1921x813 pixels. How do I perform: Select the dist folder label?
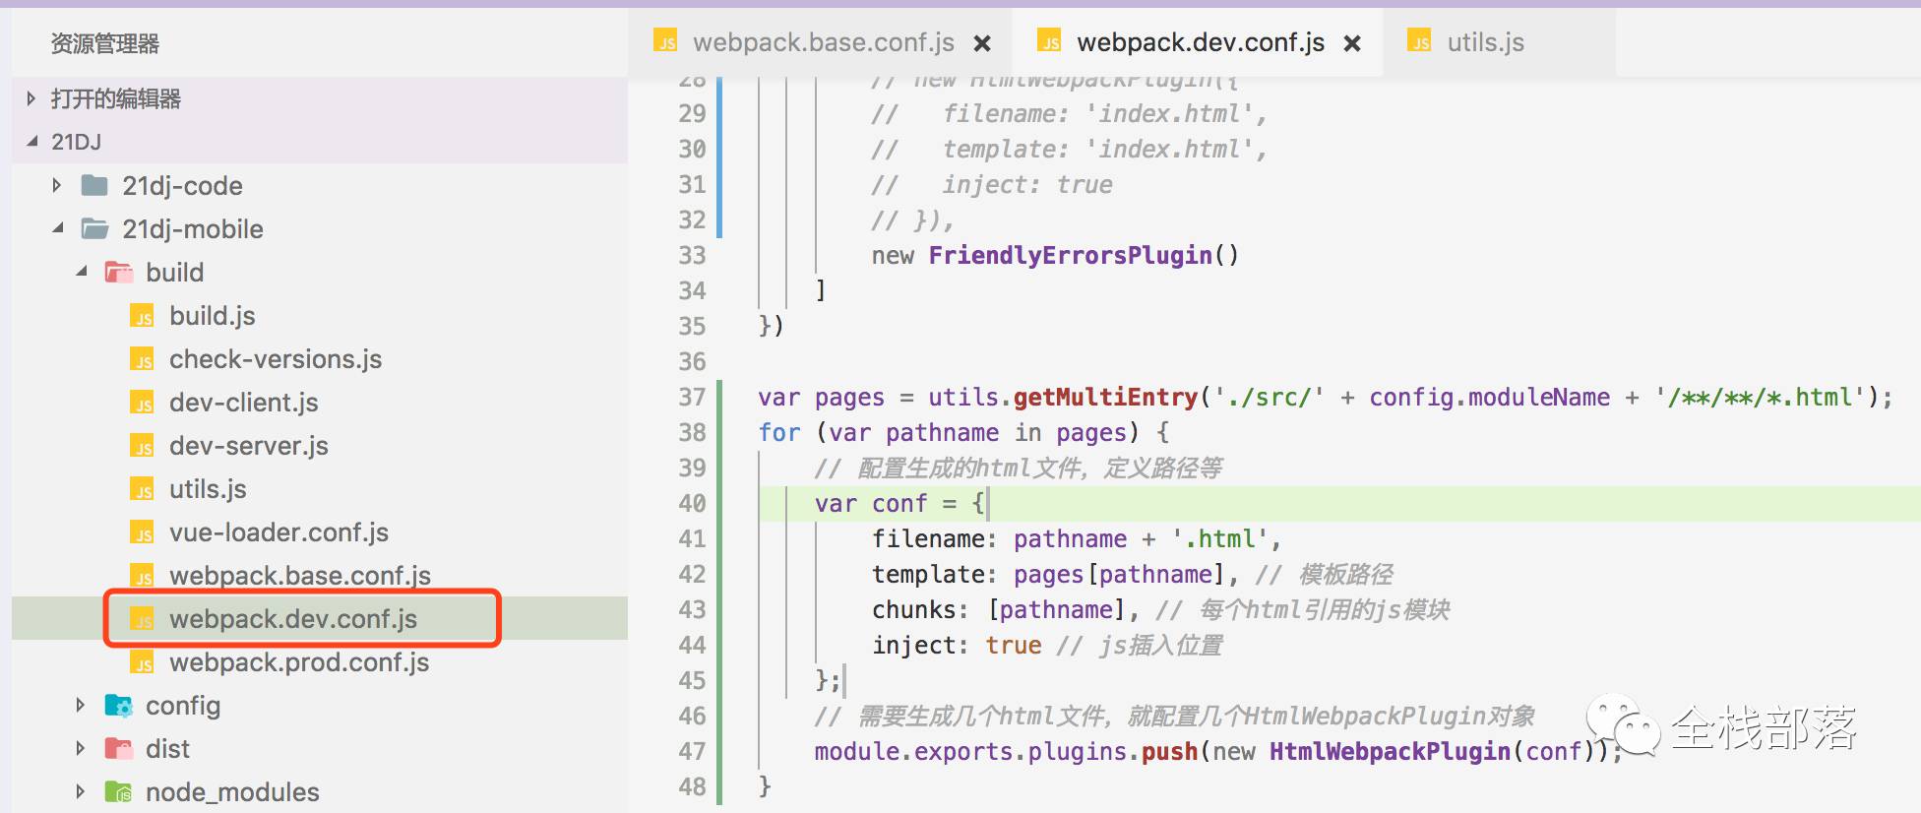click(167, 749)
